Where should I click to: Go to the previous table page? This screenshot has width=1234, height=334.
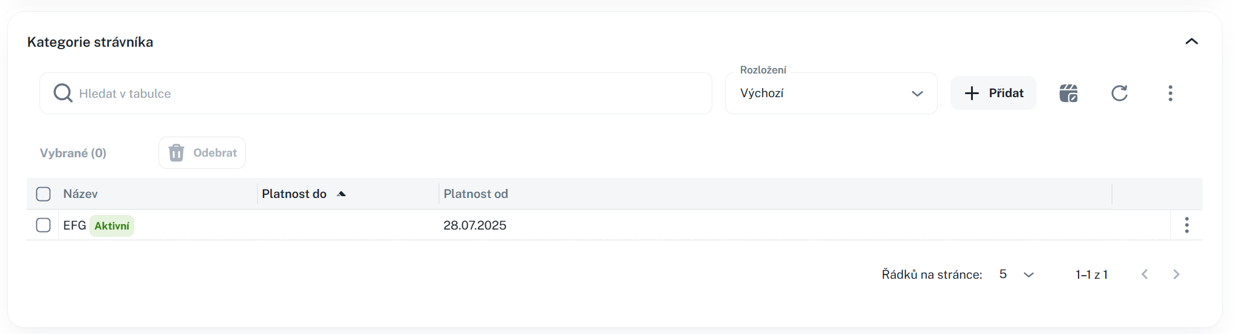[x=1145, y=274]
